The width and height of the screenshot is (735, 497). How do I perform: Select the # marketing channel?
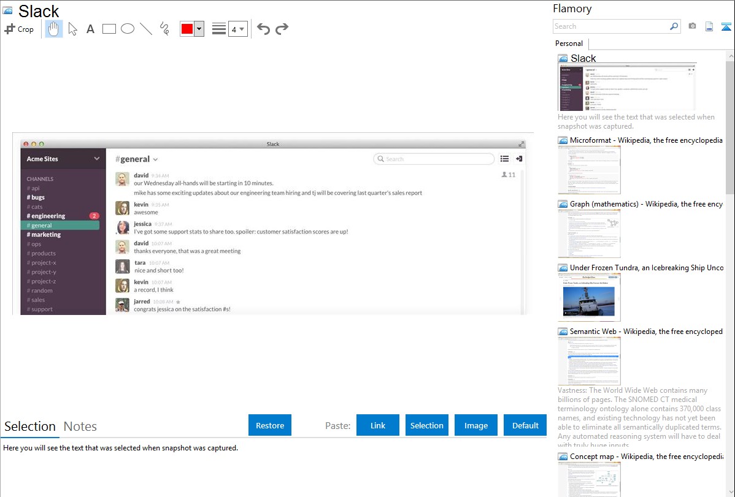tap(44, 235)
